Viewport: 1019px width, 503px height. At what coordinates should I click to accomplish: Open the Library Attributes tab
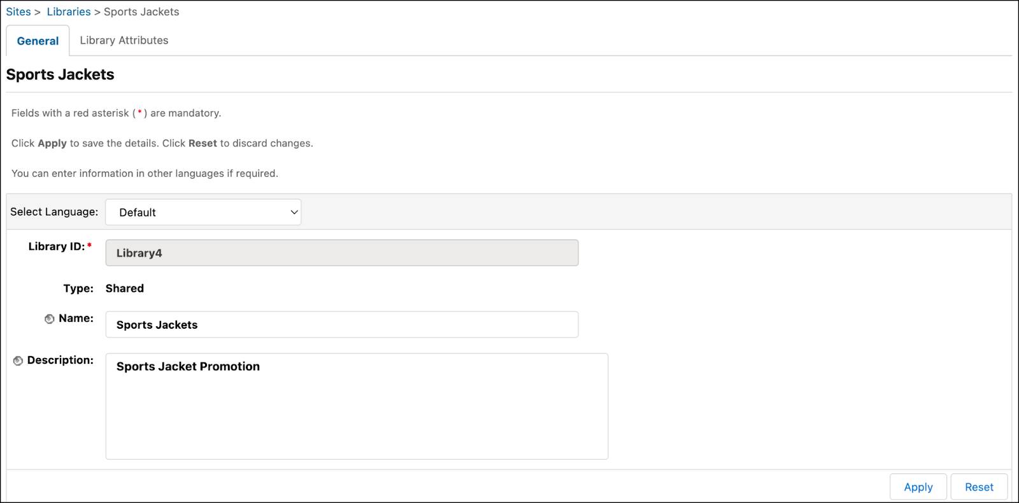(124, 40)
